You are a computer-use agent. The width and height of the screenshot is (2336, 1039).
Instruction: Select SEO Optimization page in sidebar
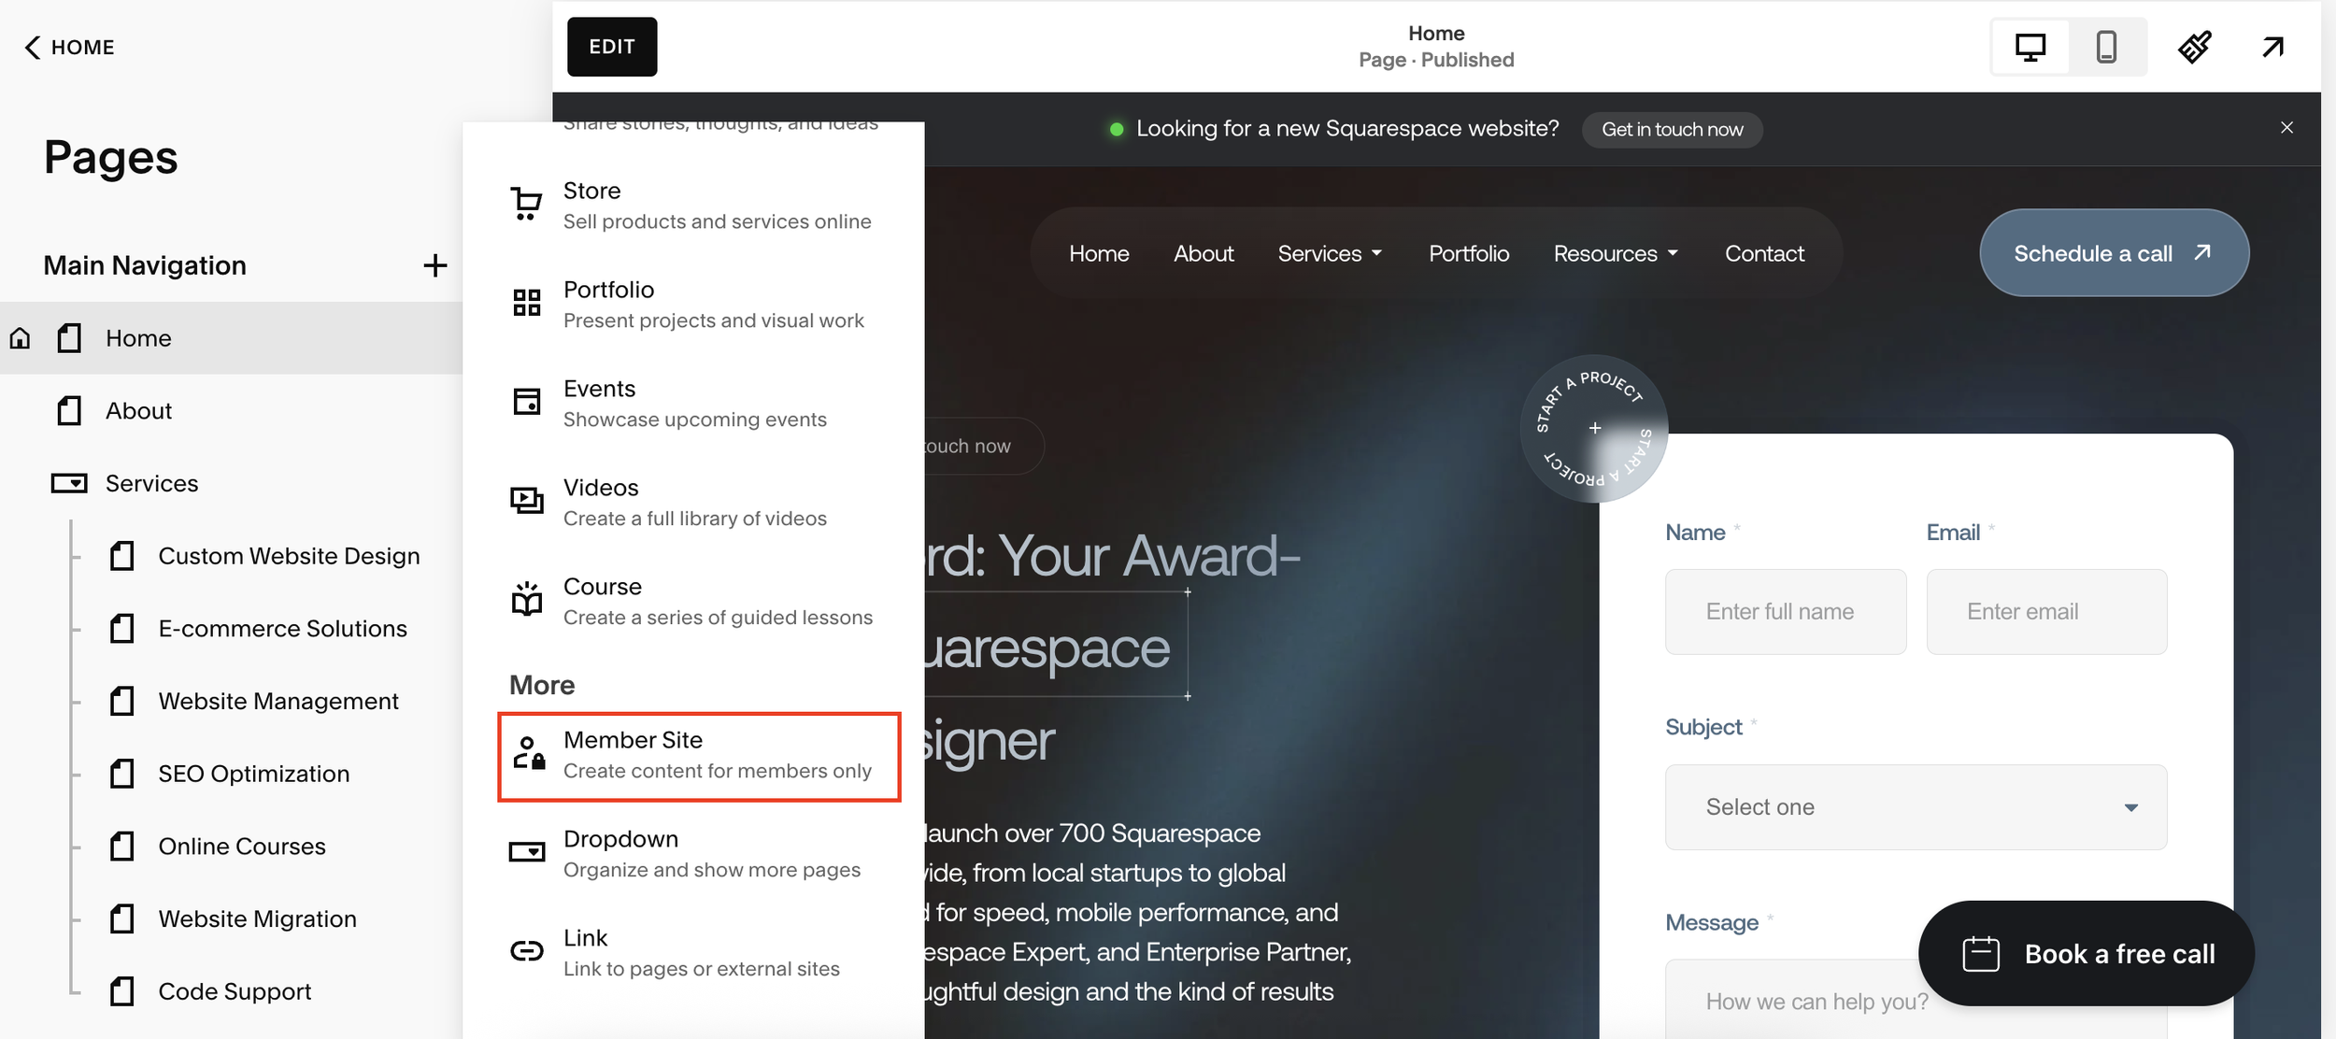[x=253, y=774]
